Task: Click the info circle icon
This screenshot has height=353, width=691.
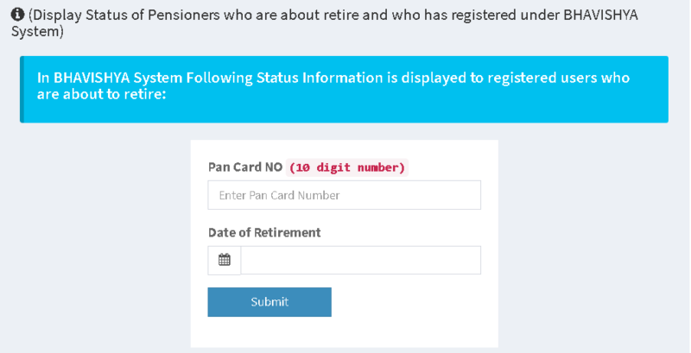Action: [17, 15]
